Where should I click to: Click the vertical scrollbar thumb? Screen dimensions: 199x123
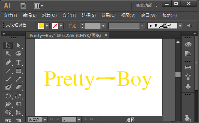[x=178, y=74]
